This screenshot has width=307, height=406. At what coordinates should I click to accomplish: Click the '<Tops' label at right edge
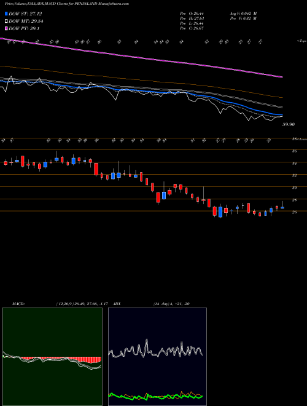301,41
